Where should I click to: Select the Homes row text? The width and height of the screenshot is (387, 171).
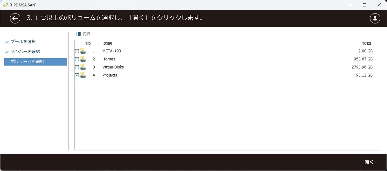point(109,59)
